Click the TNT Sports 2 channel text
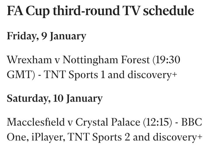The width and height of the screenshot is (210, 150). pyautogui.click(x=99, y=137)
